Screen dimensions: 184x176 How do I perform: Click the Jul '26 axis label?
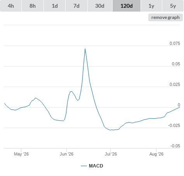[111, 154]
